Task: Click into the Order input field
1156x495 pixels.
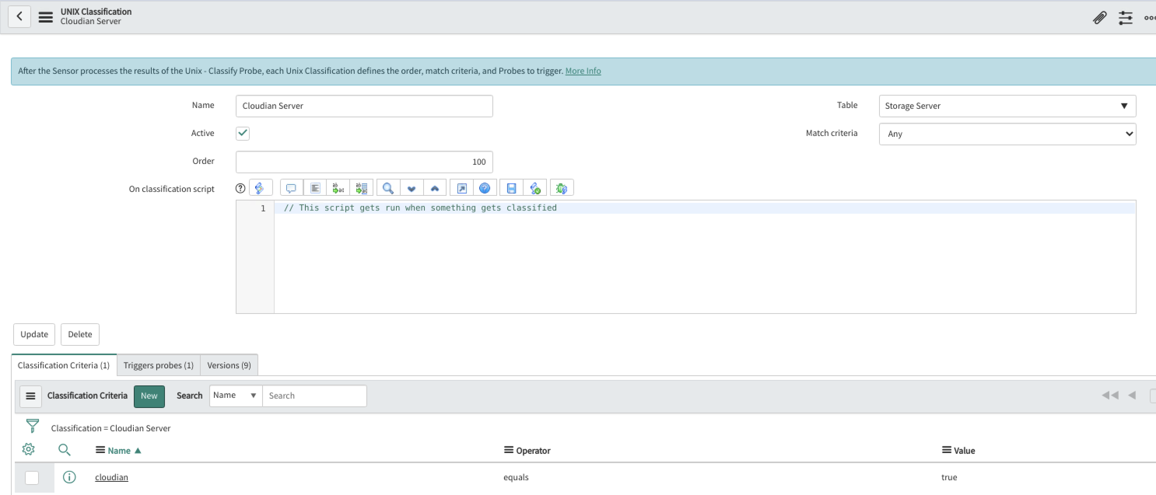Action: click(364, 162)
